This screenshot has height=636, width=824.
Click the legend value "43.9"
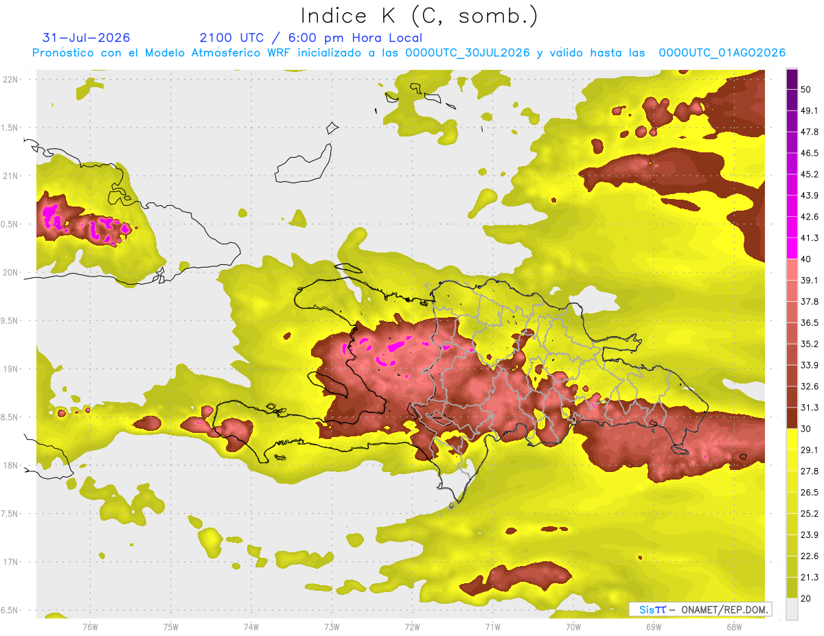(810, 196)
